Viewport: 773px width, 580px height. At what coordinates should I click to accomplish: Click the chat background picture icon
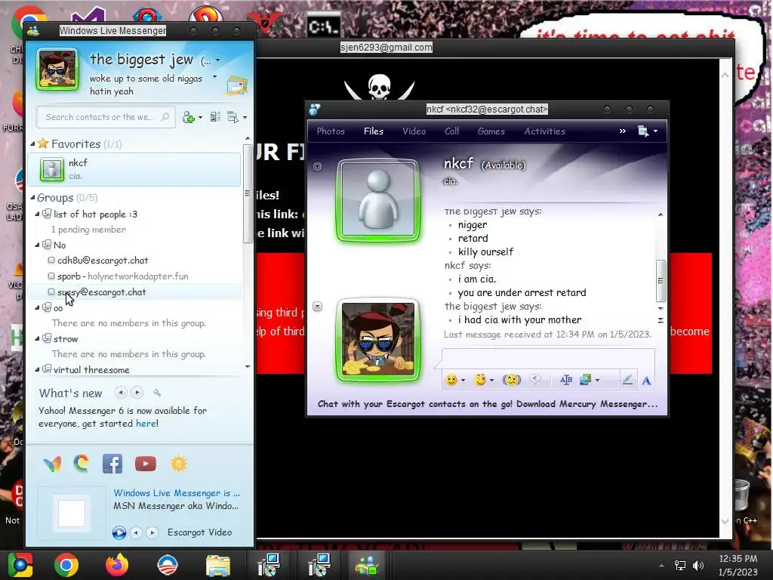[x=585, y=380]
